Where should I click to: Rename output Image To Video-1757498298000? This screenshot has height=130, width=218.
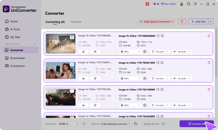coord(158,36)
